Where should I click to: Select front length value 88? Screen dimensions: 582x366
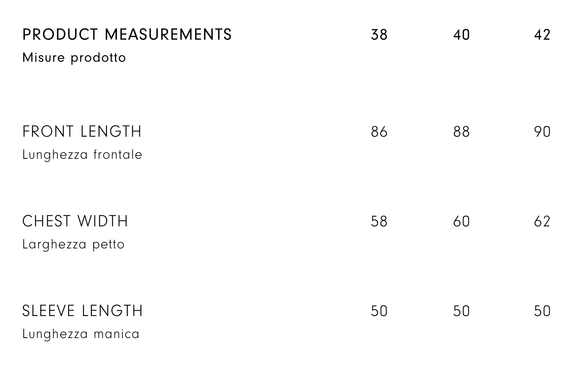pos(461,132)
